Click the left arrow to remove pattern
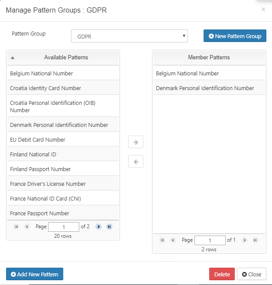Viewport: 272px width, 285px height. click(x=136, y=162)
